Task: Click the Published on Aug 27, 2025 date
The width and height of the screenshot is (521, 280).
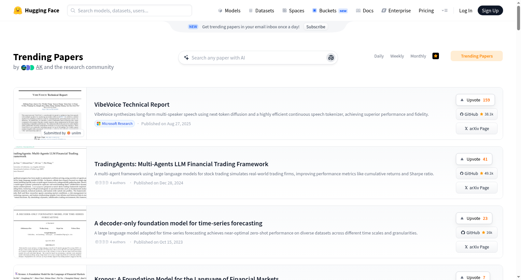Action: click(166, 124)
